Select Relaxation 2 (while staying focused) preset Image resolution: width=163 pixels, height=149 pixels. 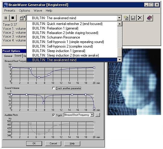[72, 33]
